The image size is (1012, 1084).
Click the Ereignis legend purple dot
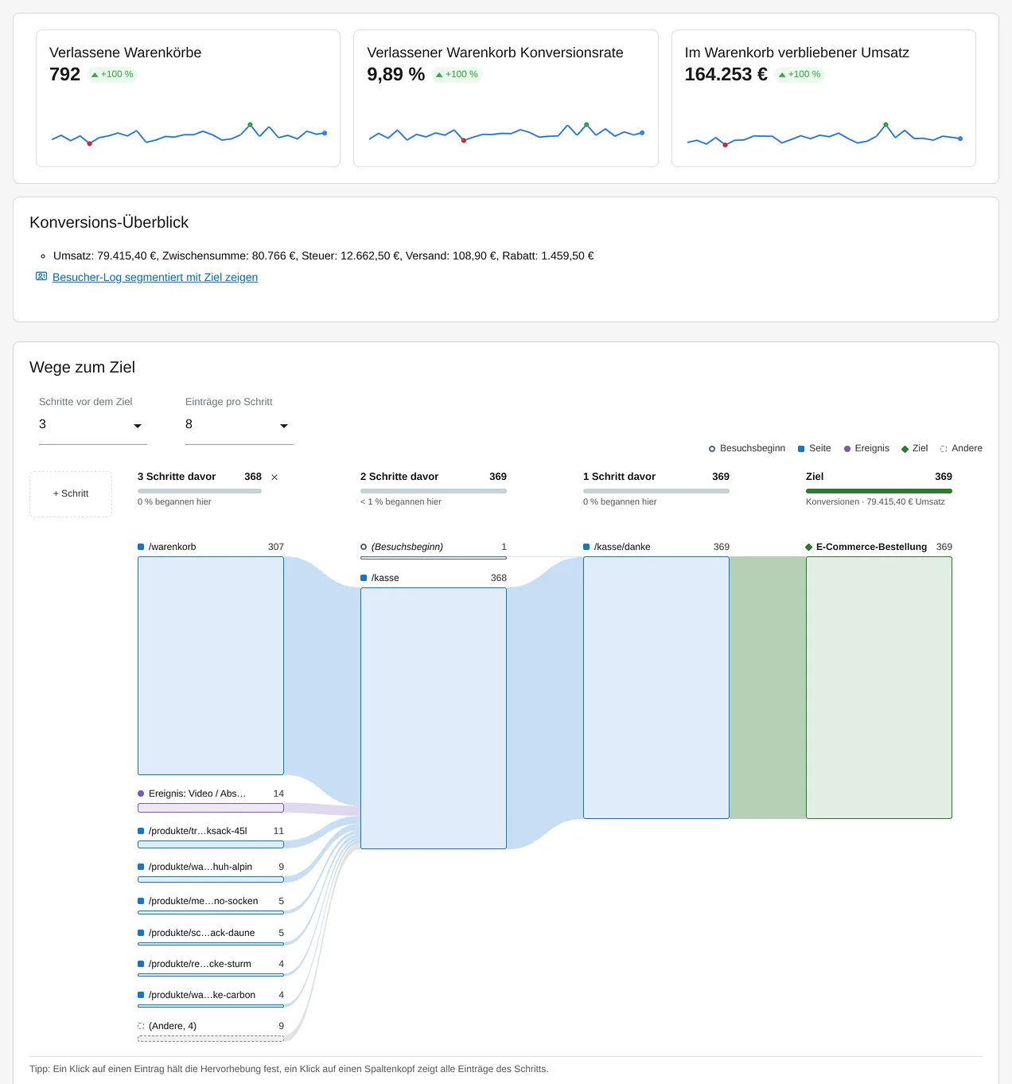pyautogui.click(x=847, y=449)
